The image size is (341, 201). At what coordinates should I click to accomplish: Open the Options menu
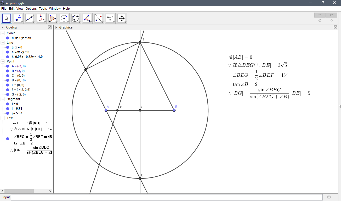click(x=31, y=8)
